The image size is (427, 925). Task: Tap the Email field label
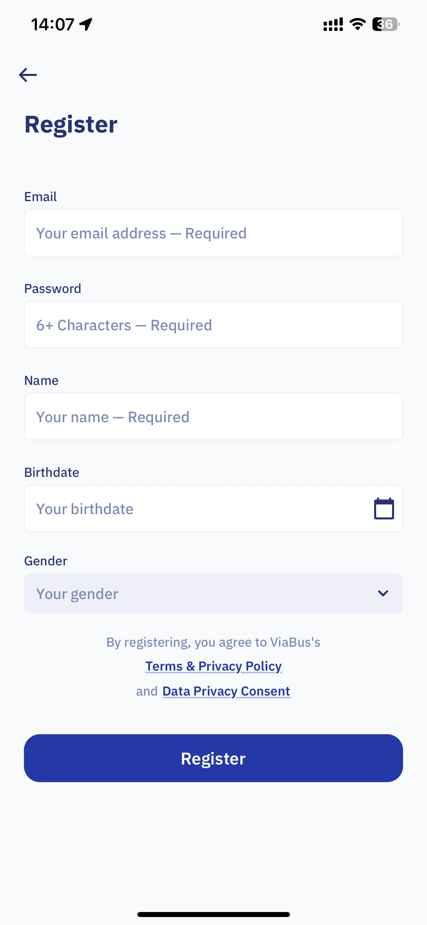(x=41, y=197)
